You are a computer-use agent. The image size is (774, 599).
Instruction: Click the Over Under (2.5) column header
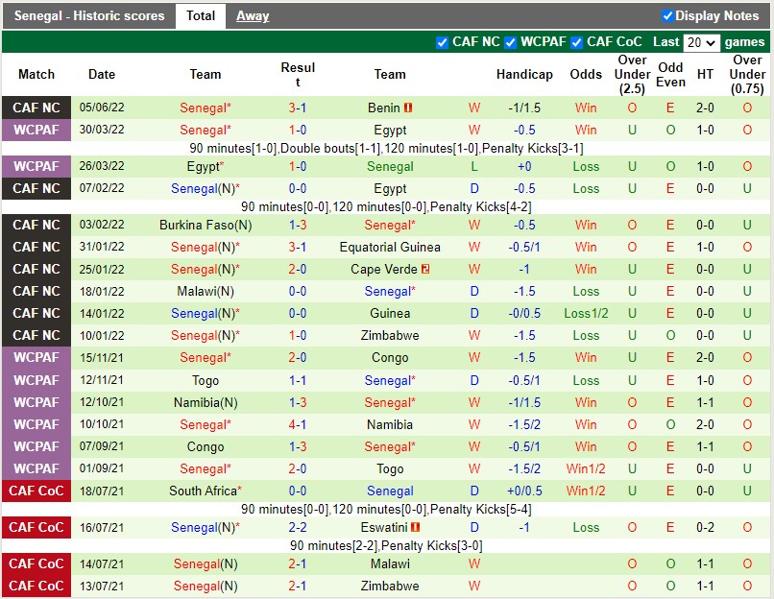pyautogui.click(x=632, y=75)
